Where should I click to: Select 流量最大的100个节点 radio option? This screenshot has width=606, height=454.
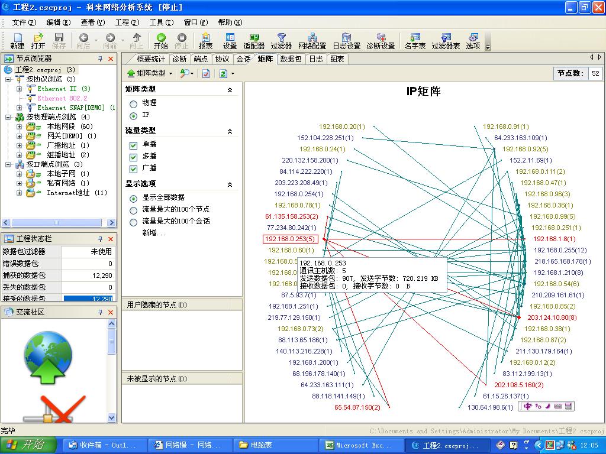[x=133, y=210]
